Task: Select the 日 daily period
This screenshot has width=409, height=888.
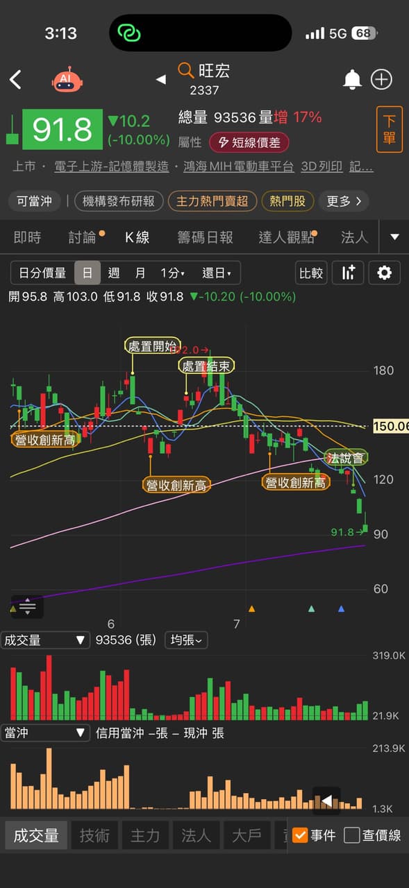Action: tap(87, 273)
